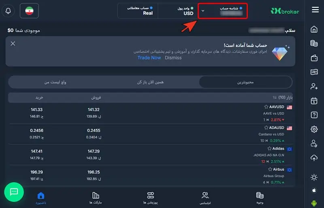Click the AAVUSD 2.81% change value
This screenshot has width=324, height=208.
[276, 120]
